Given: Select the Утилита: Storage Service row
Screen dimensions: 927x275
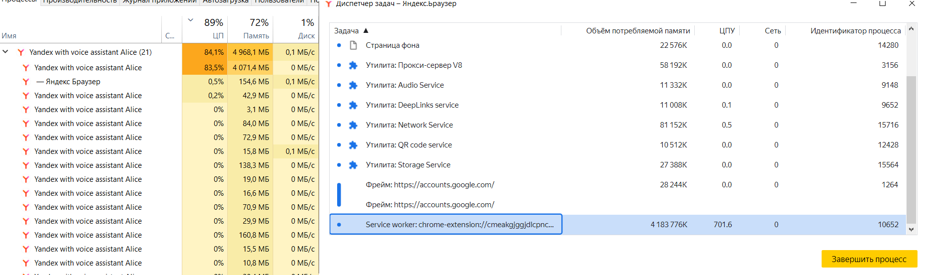Looking at the screenshot, I should 618,165.
